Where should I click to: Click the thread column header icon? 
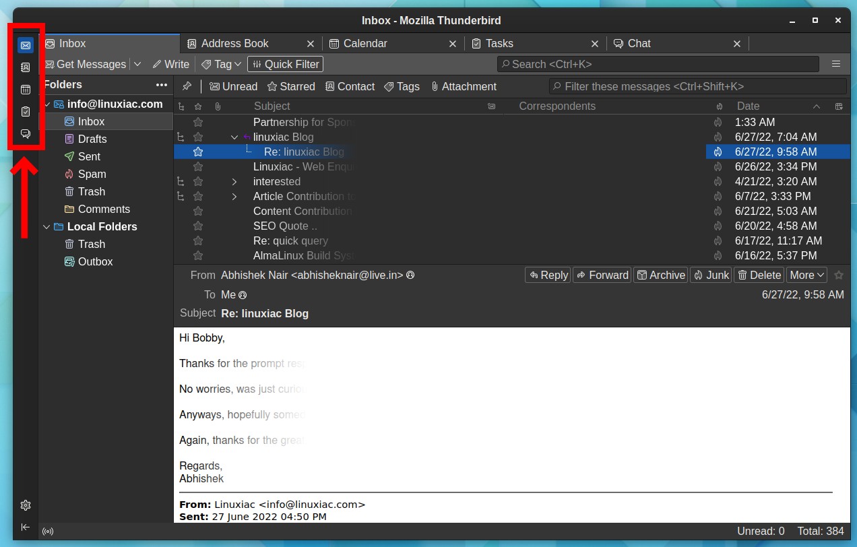point(181,106)
